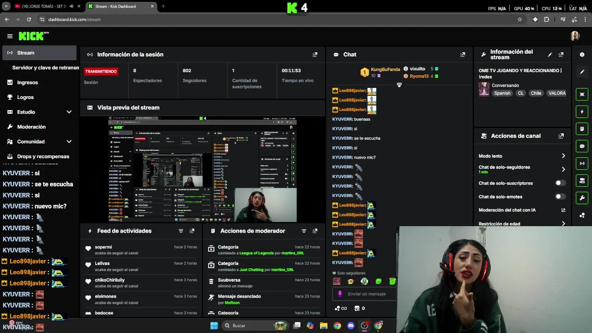Pop out the Acciones de canal panel
This screenshot has width=592, height=333.
[561, 136]
